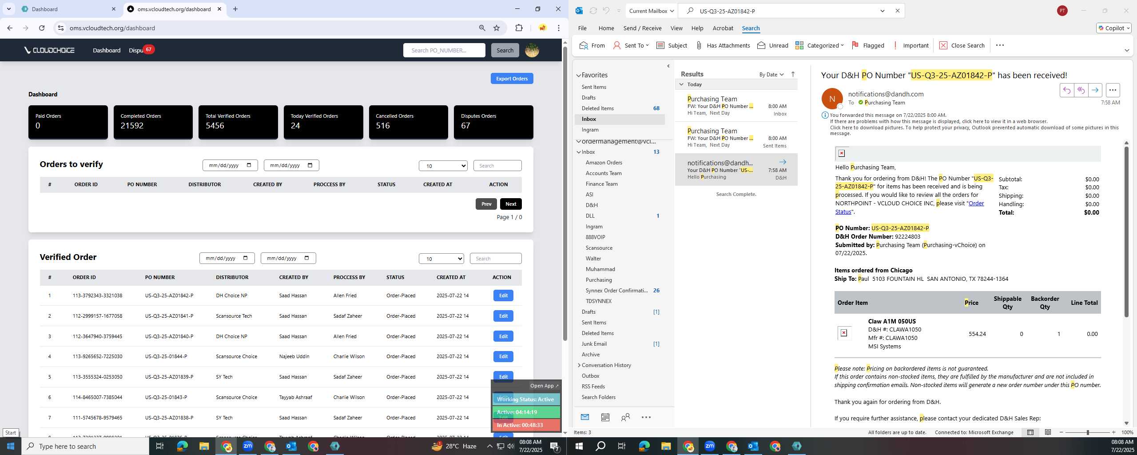Open the Chrome three-dot menu
The width and height of the screenshot is (1137, 455).
(x=559, y=28)
